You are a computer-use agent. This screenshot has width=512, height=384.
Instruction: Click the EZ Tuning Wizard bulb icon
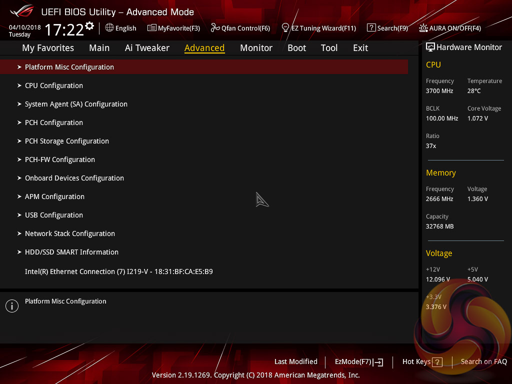click(285, 28)
